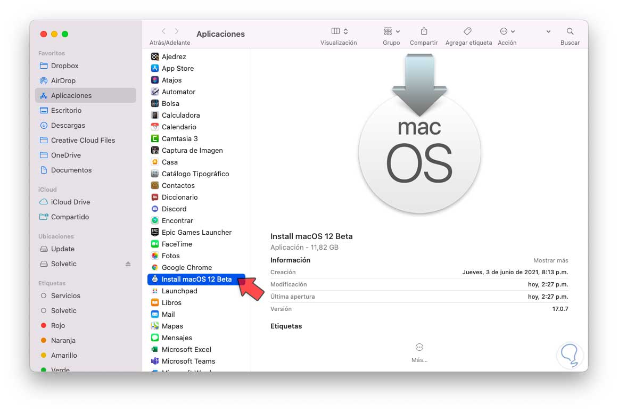Open Dropbox in the sidebar
This screenshot has width=618, height=411.
click(86, 66)
